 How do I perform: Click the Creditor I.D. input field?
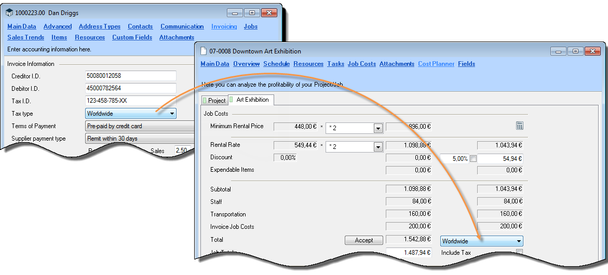(x=131, y=76)
